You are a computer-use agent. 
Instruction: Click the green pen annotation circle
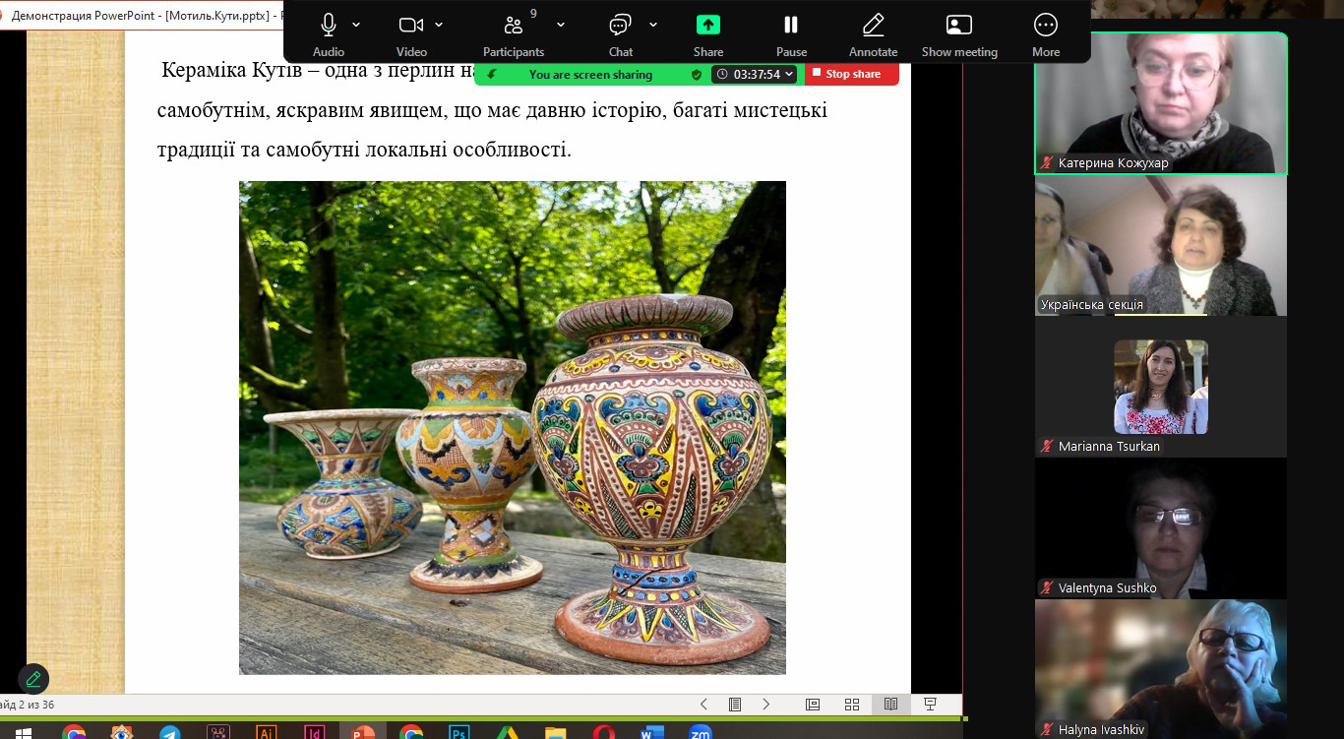click(33, 679)
